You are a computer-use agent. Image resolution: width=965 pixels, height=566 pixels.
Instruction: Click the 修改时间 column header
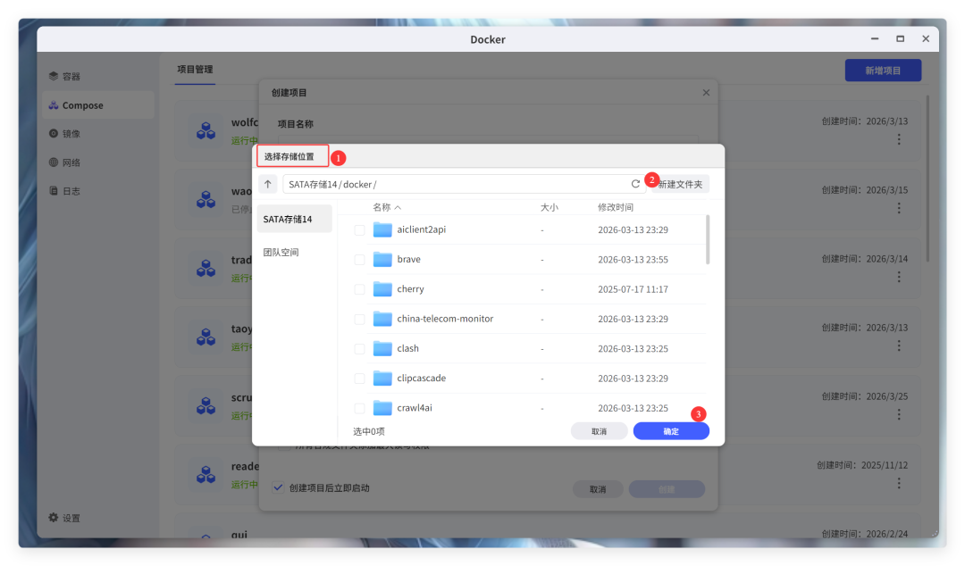click(x=616, y=207)
